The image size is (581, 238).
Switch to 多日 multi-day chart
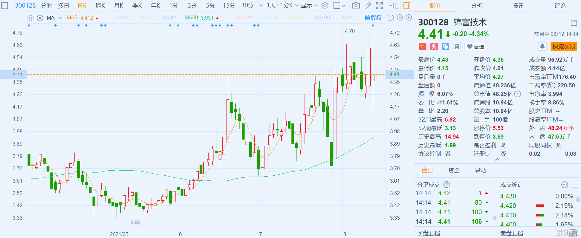click(63, 5)
